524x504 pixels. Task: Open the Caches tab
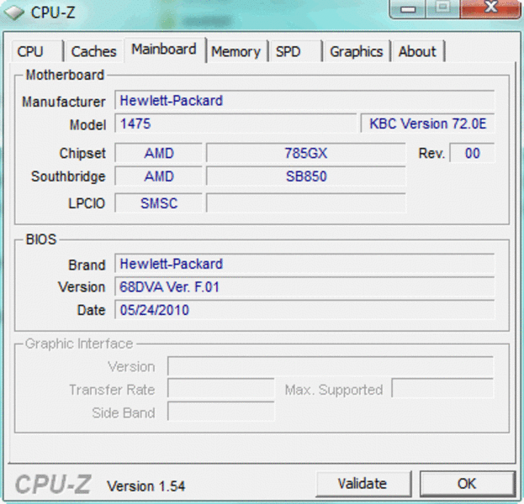point(94,51)
